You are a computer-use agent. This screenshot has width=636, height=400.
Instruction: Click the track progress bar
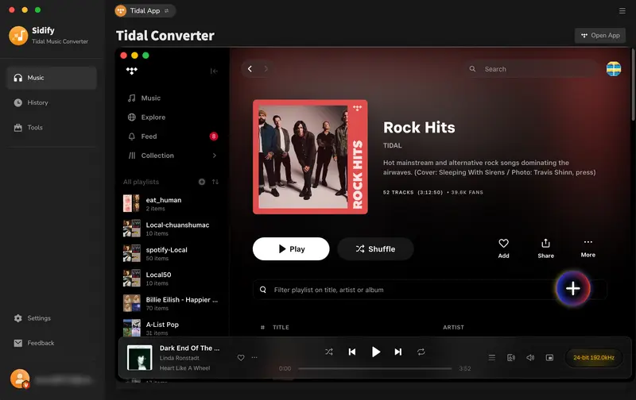374,369
